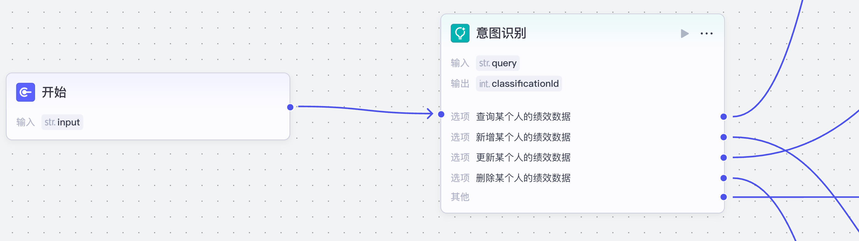Click output port for 新增某个人的绩效数据
This screenshot has width=859, height=241.
[x=723, y=137]
